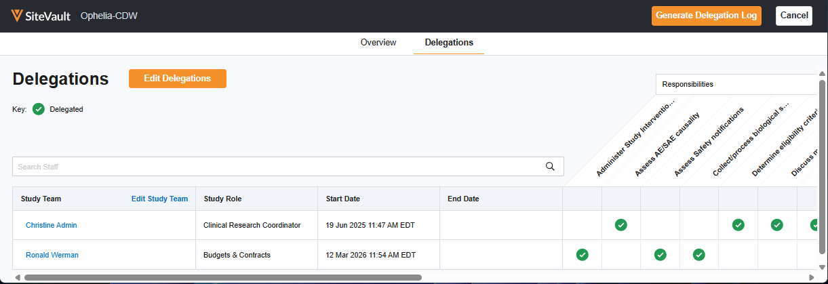The width and height of the screenshot is (828, 284).
Task: Click the green Delegated key checkmark
Action: pyautogui.click(x=39, y=109)
